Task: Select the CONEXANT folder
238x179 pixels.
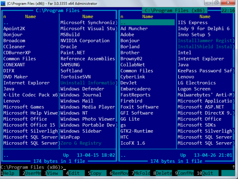Action: pyautogui.click(x=14, y=65)
